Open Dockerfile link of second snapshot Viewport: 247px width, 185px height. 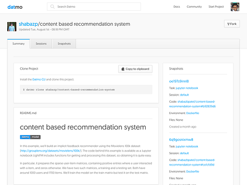192,172
